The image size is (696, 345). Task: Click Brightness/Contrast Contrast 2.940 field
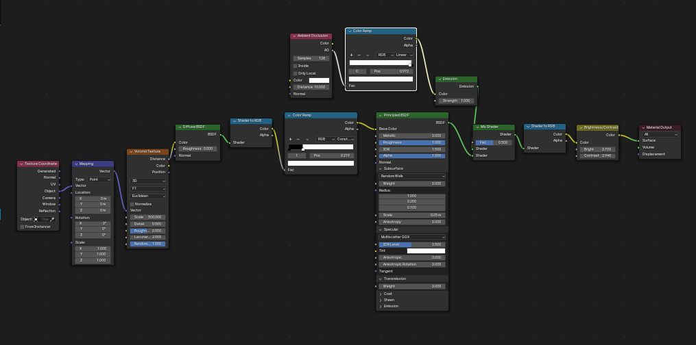(597, 156)
